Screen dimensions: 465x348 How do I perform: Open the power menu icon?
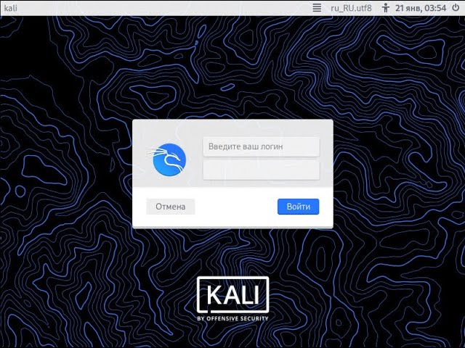click(456, 7)
